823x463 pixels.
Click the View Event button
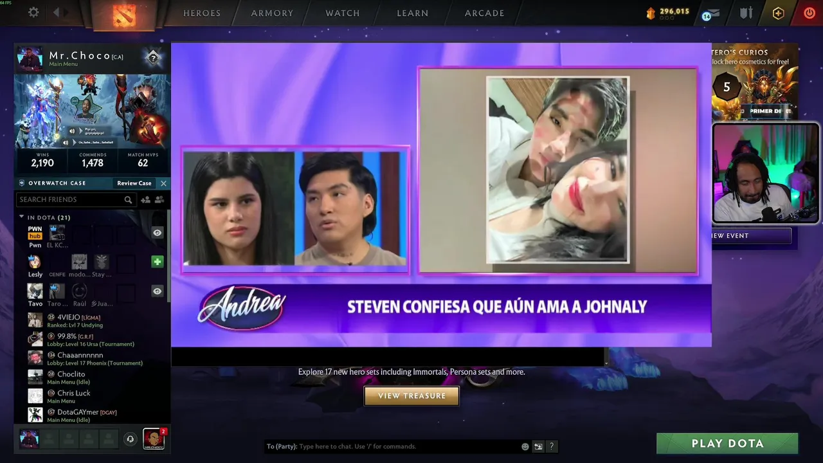pos(750,236)
